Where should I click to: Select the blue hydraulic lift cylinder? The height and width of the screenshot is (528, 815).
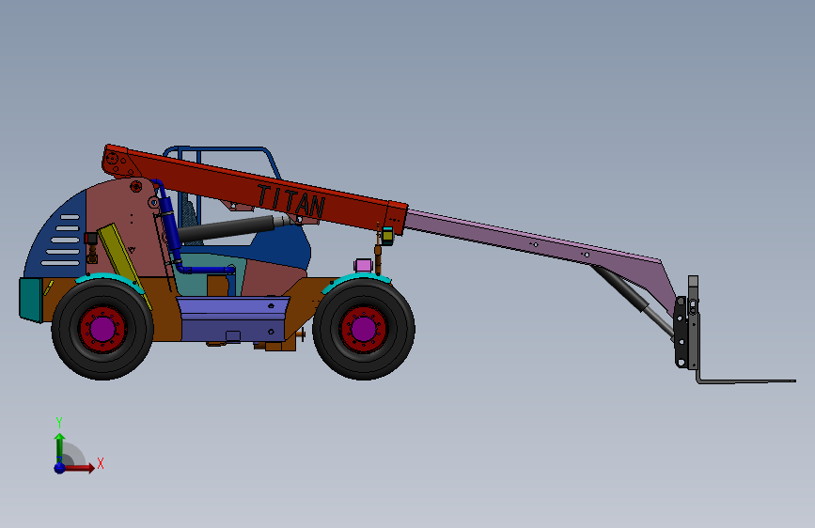pos(169,224)
